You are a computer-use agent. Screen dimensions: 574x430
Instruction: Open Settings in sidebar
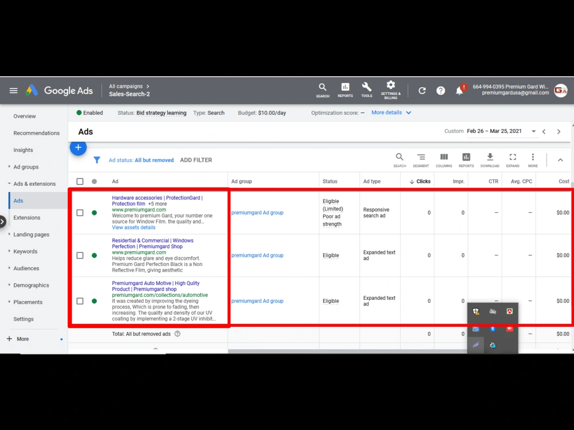pos(24,319)
